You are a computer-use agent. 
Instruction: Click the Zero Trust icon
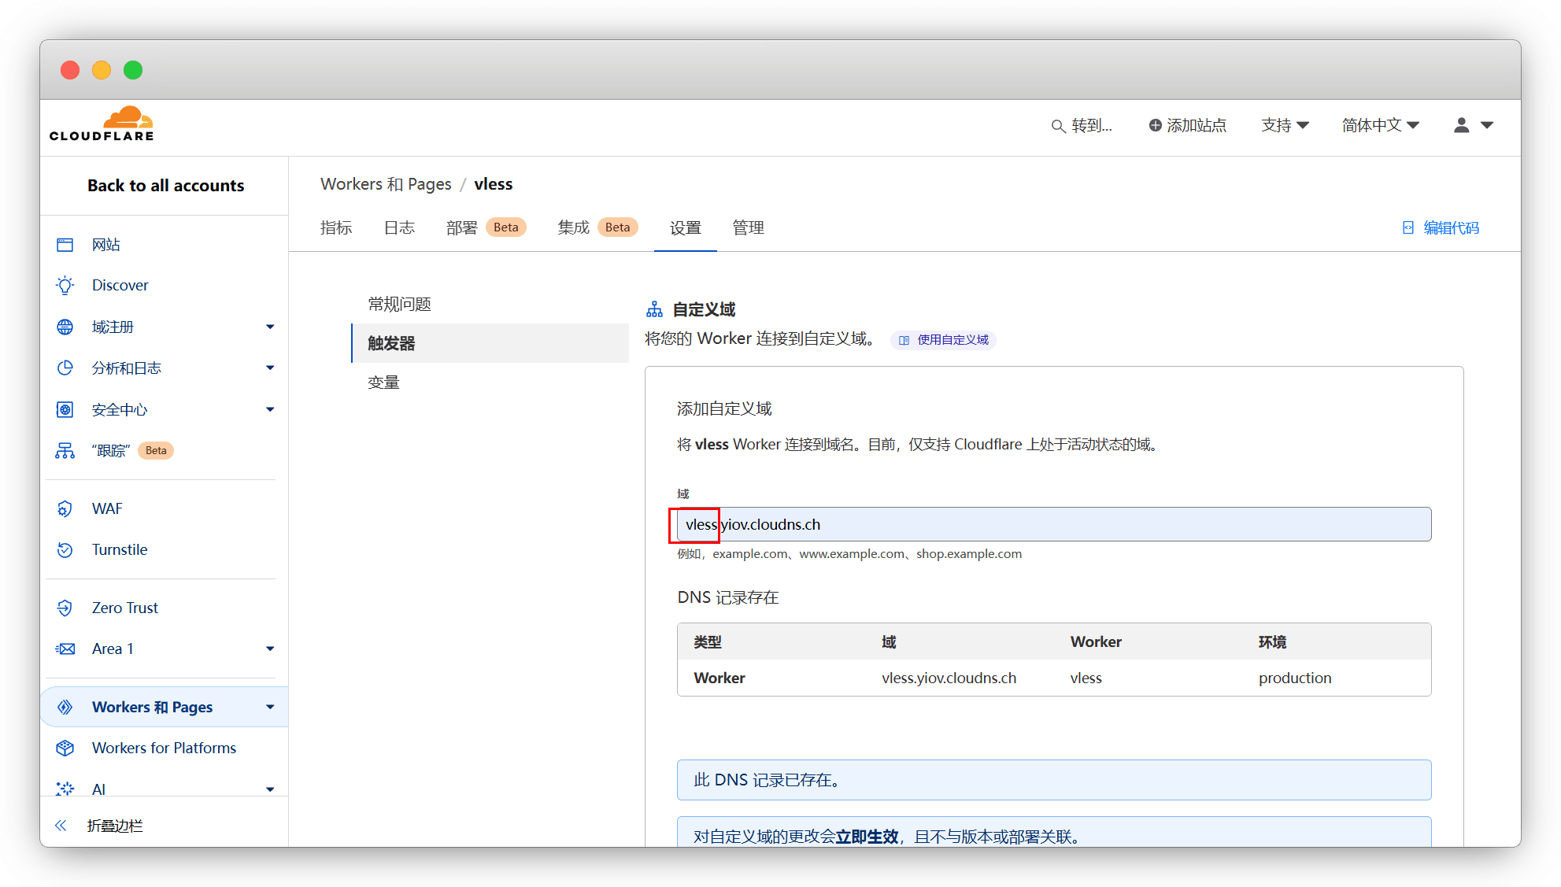pyautogui.click(x=65, y=608)
